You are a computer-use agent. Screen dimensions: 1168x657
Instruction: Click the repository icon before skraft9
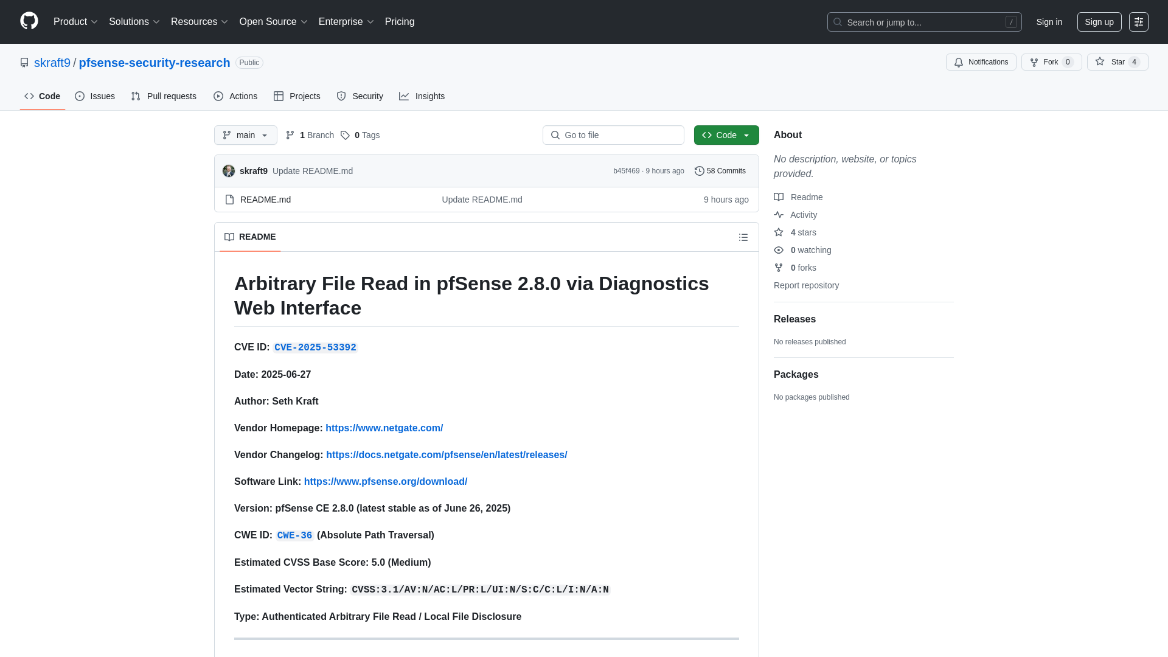[x=24, y=63]
